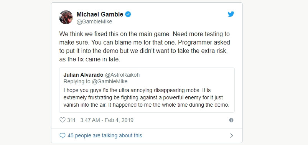The image size is (308, 145).
Task: Open Julian Alvarado's quoted profile name
Action: tap(83, 75)
